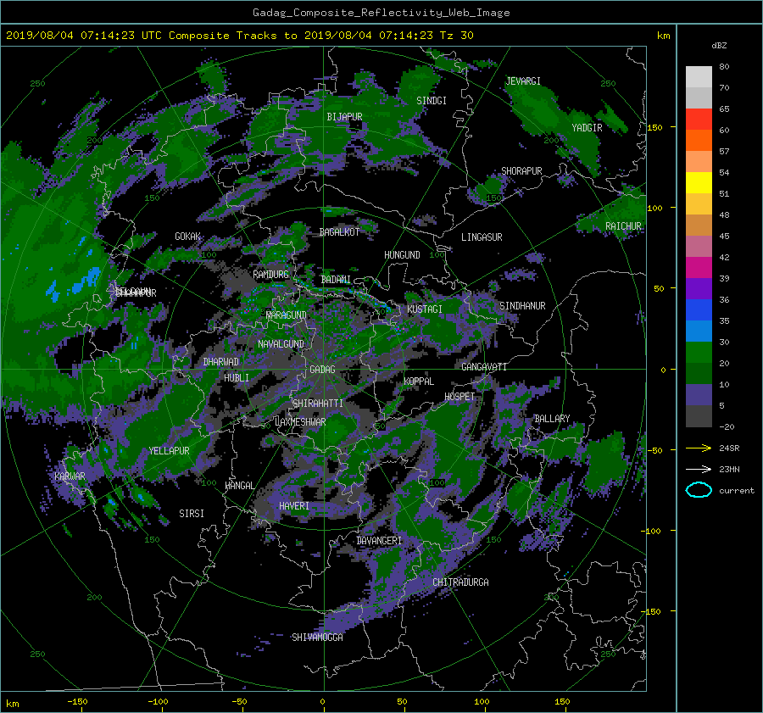Click the YADGIR city label

point(587,128)
